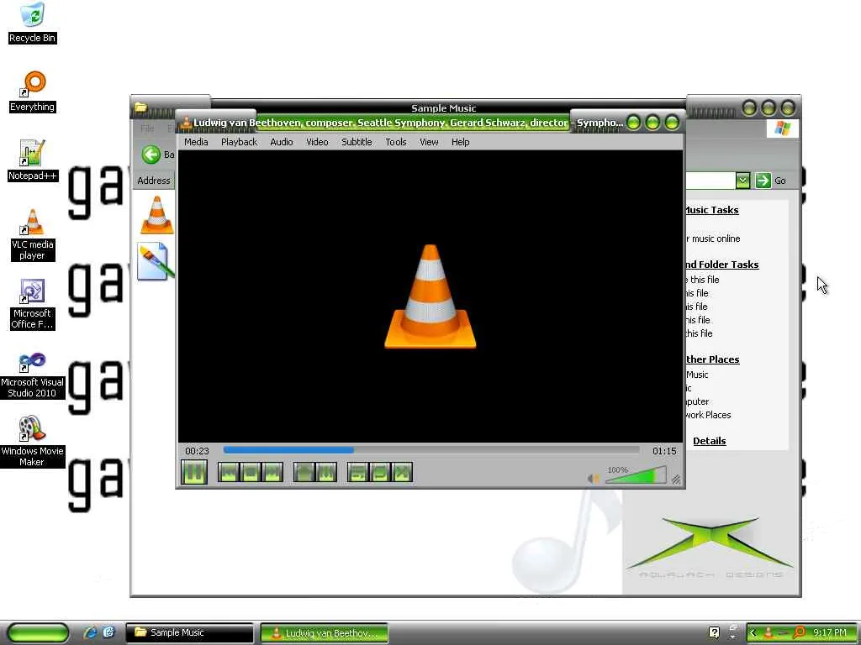Viewport: 861px width, 645px height.
Task: Open the Audio menu
Action: pos(281,142)
